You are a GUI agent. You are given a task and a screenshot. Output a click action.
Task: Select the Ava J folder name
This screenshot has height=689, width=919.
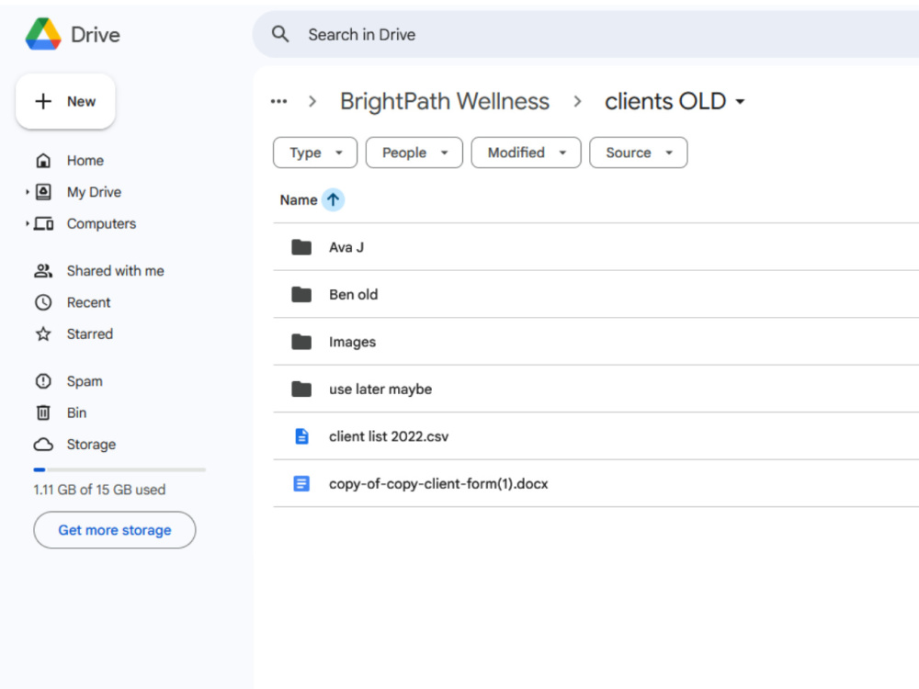coord(346,247)
